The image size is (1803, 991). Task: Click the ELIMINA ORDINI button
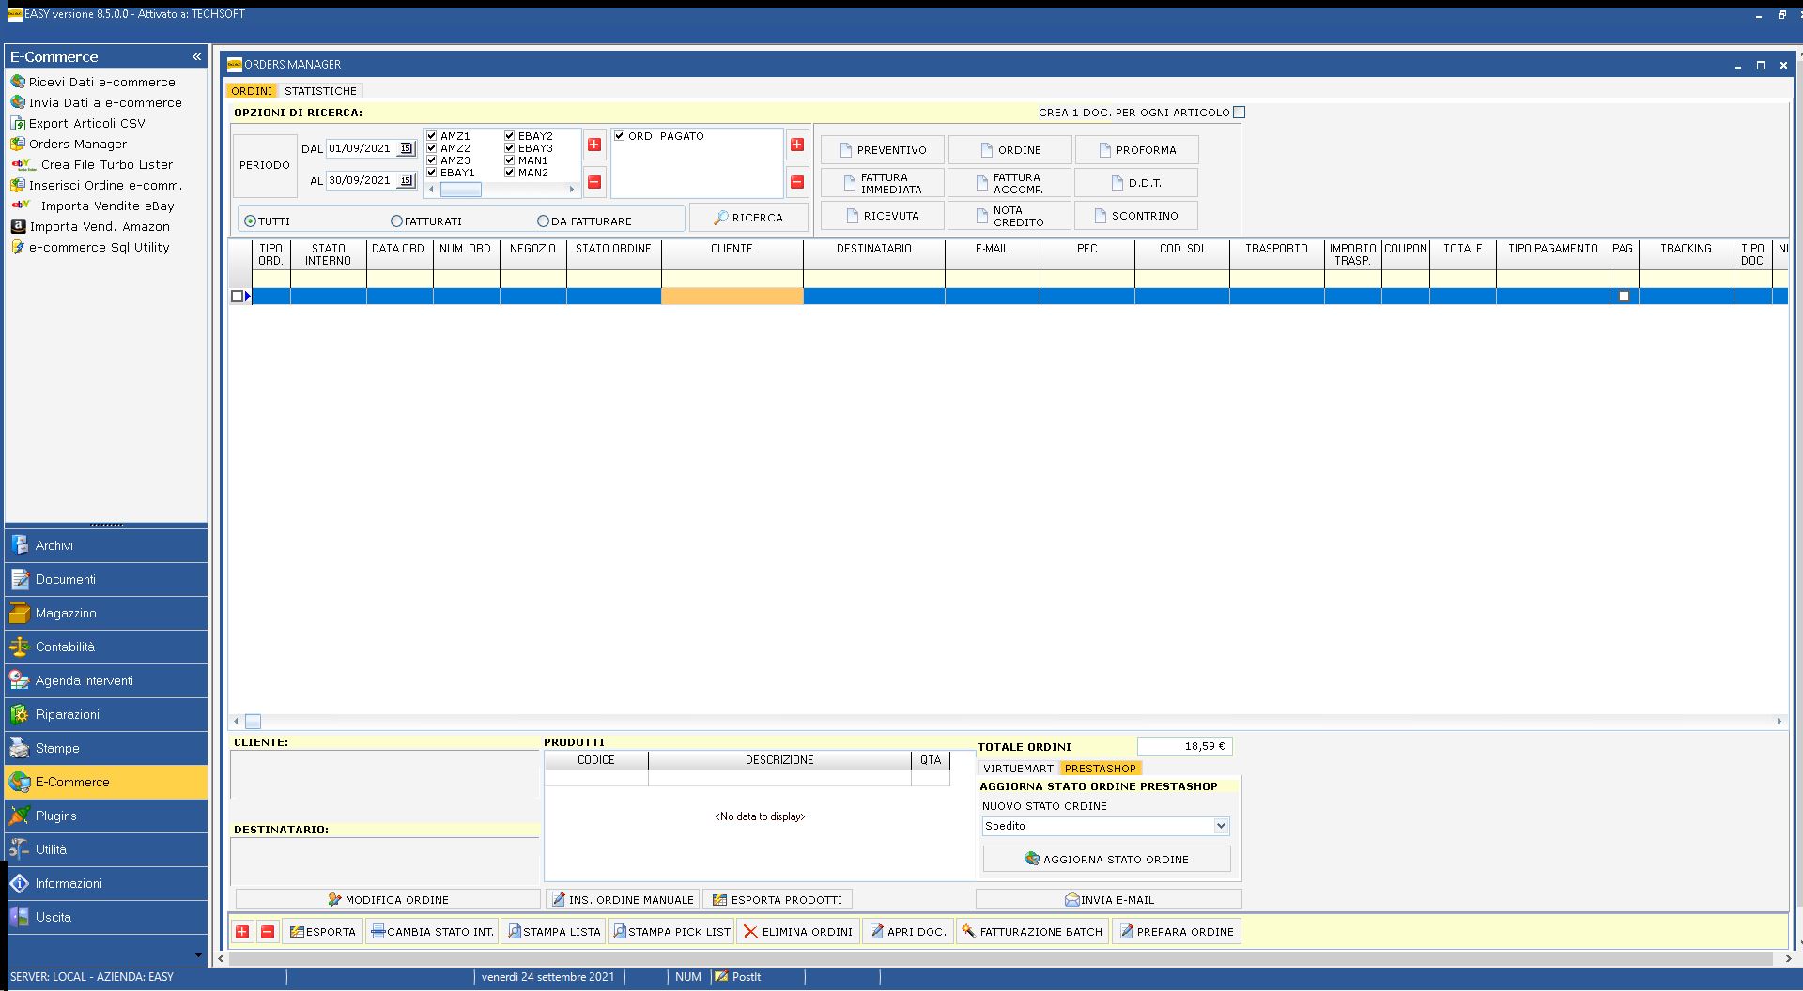[798, 932]
